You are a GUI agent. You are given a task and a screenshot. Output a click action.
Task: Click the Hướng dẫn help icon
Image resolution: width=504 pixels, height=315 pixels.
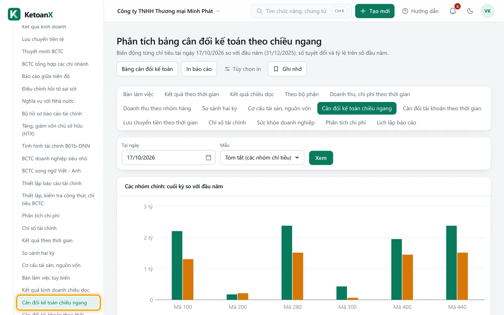pos(405,11)
